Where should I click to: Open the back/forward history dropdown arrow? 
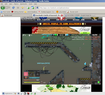pyautogui.click(x=9, y=8)
